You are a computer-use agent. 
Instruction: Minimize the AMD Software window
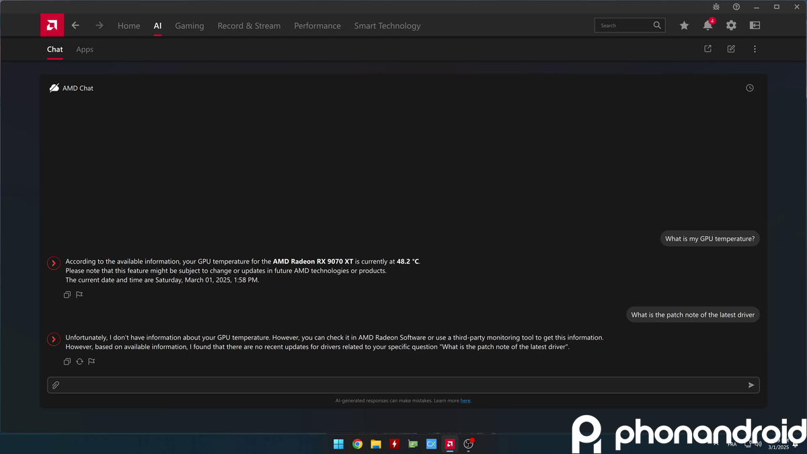pyautogui.click(x=757, y=7)
